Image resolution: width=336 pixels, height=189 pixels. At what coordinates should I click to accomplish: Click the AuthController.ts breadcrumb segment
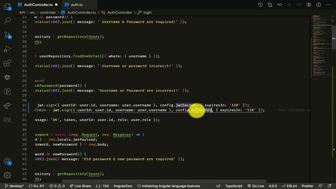(81, 13)
